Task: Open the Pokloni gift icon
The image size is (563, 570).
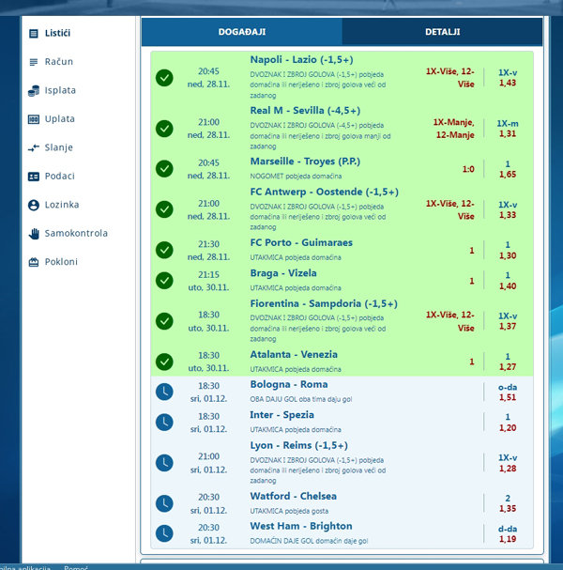Action: [34, 262]
